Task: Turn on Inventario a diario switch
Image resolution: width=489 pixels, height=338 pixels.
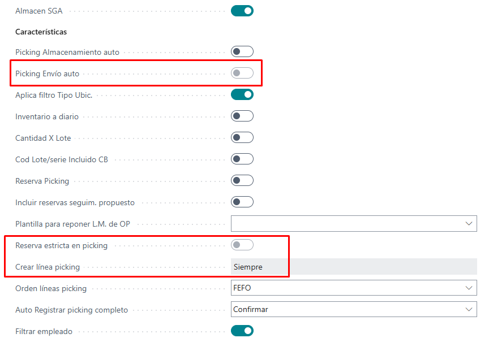Action: 242,116
